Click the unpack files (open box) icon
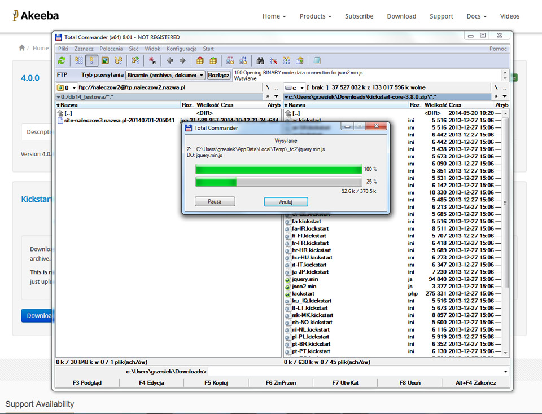 213,61
